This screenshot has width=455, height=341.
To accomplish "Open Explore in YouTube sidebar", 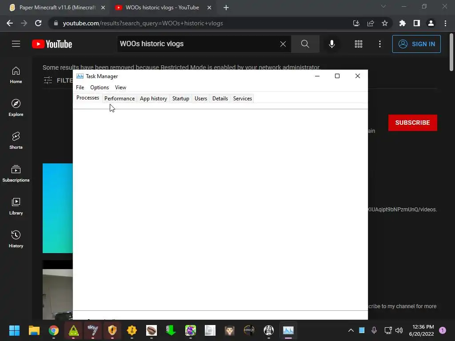I will coord(16,107).
